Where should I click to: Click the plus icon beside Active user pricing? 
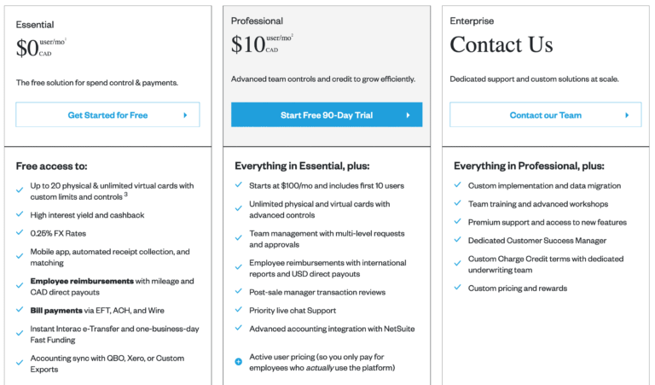tap(238, 362)
